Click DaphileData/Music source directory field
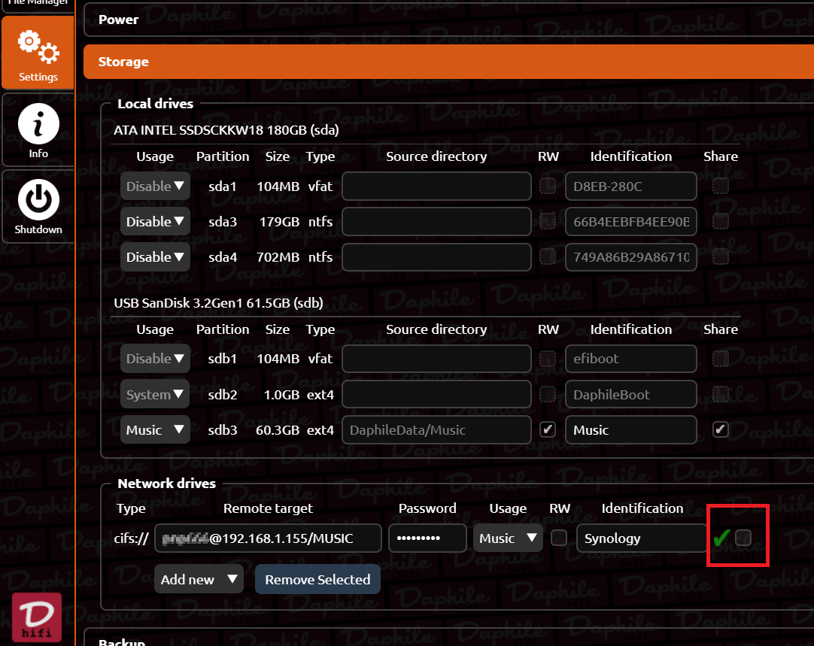The width and height of the screenshot is (814, 646). click(436, 429)
